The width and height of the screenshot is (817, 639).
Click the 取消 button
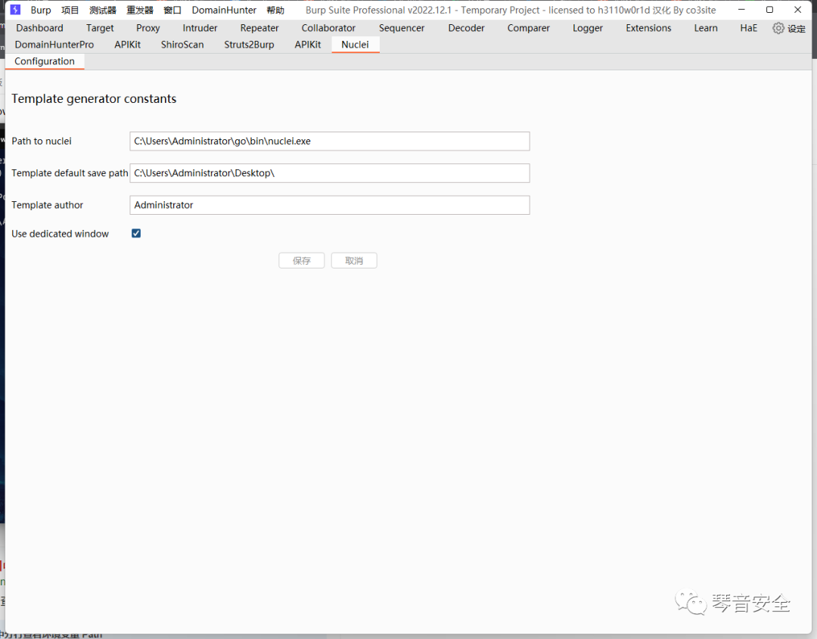(354, 260)
